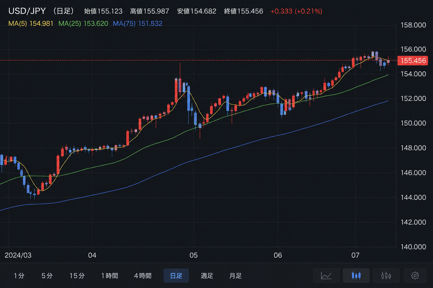433x288 pixels.
Task: Click the 05 month marker on time axis
Action: [194, 255]
